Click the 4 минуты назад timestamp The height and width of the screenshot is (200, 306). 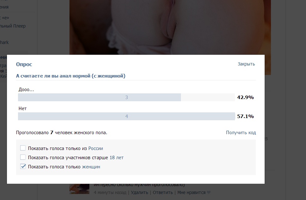(x=110, y=192)
